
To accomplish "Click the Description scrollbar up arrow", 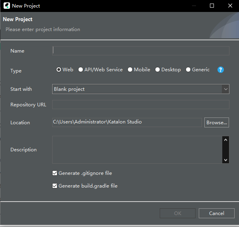I will tap(225, 140).
